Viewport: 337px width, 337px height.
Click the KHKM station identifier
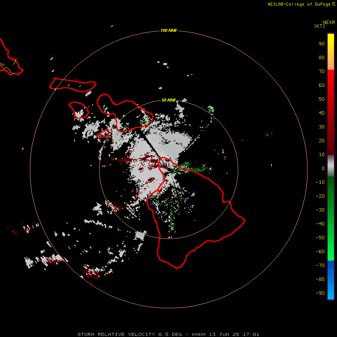point(199,334)
